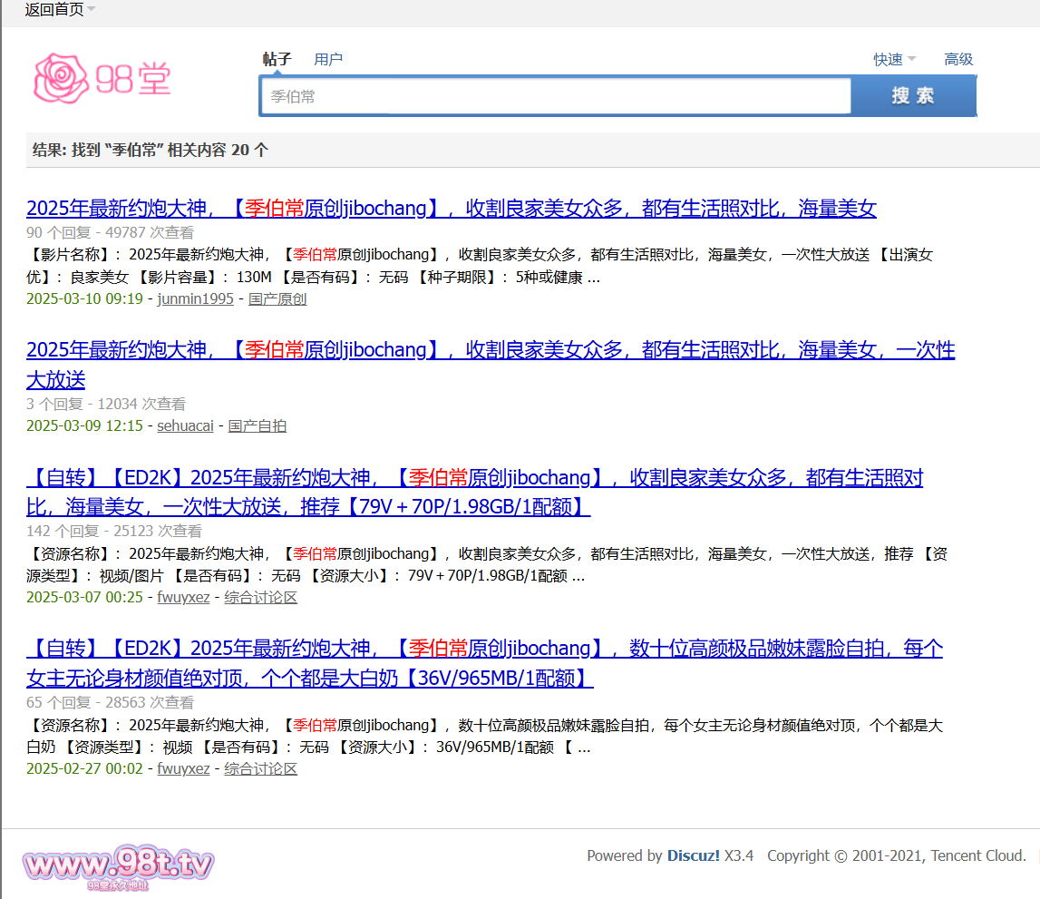Go to the 国产原创 forum section

tap(277, 298)
